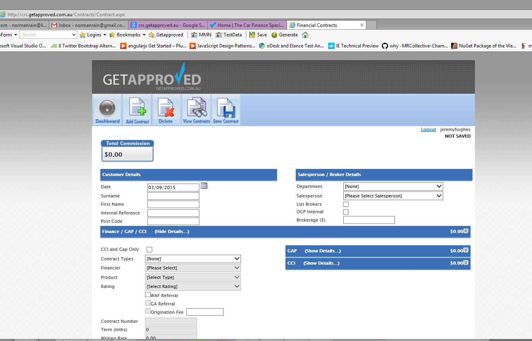Collapse the Finance section arrow icon
The image size is (532, 341).
pyautogui.click(x=466, y=231)
